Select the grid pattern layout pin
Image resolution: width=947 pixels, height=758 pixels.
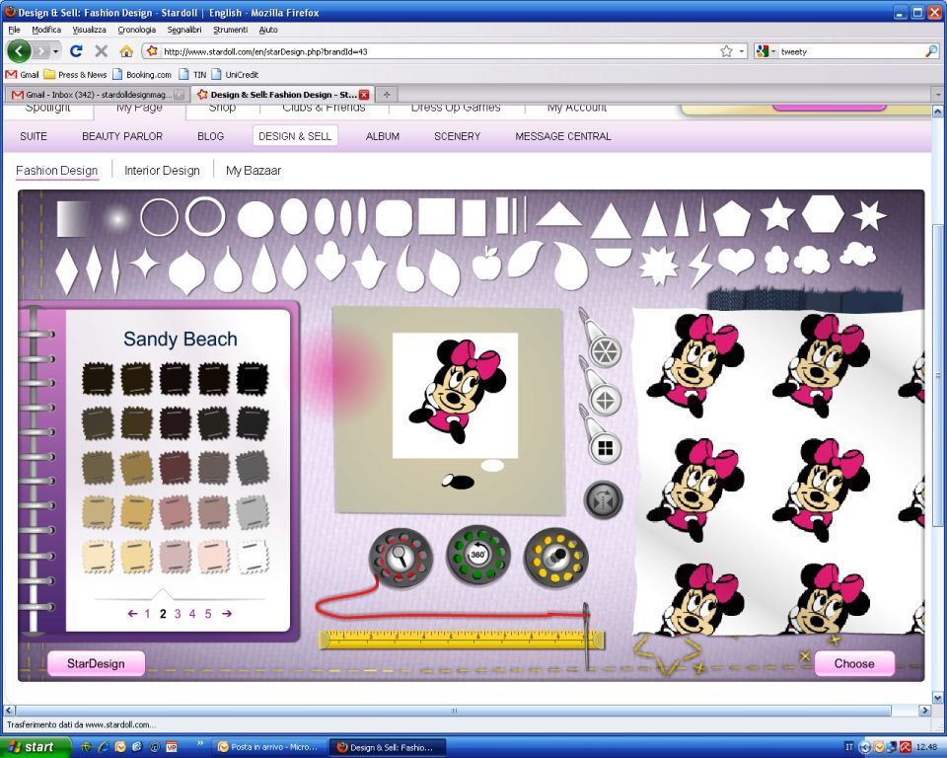click(x=605, y=448)
